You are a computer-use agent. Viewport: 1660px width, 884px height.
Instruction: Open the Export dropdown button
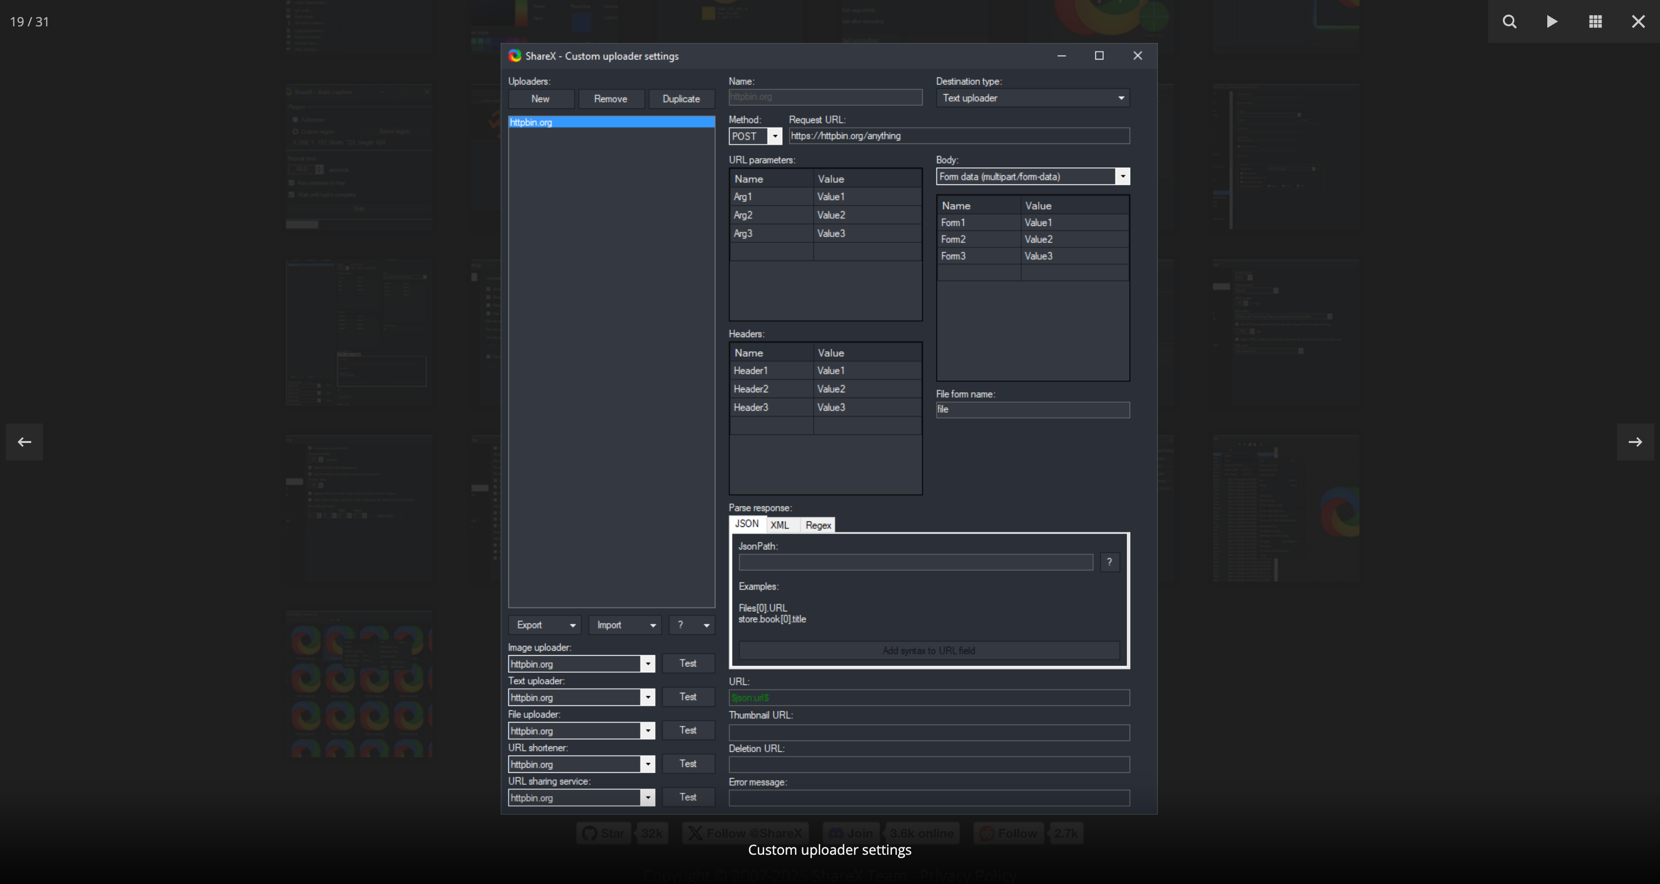pos(545,625)
